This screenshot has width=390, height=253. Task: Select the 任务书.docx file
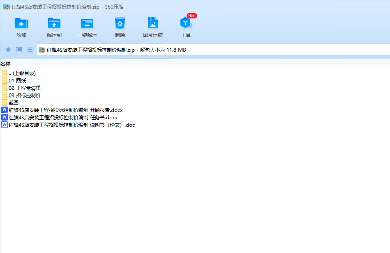click(x=60, y=117)
